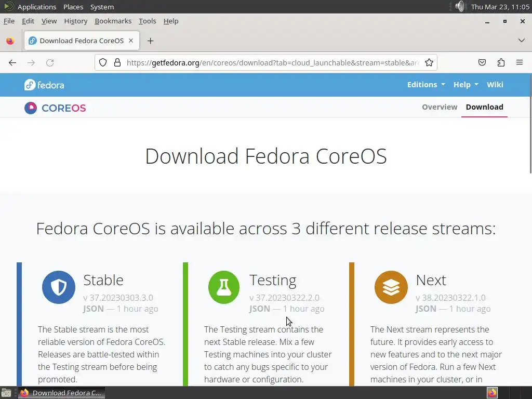Screen dimensions: 532x399
Task: Click the Stable stream shield icon
Action: pos(59,287)
